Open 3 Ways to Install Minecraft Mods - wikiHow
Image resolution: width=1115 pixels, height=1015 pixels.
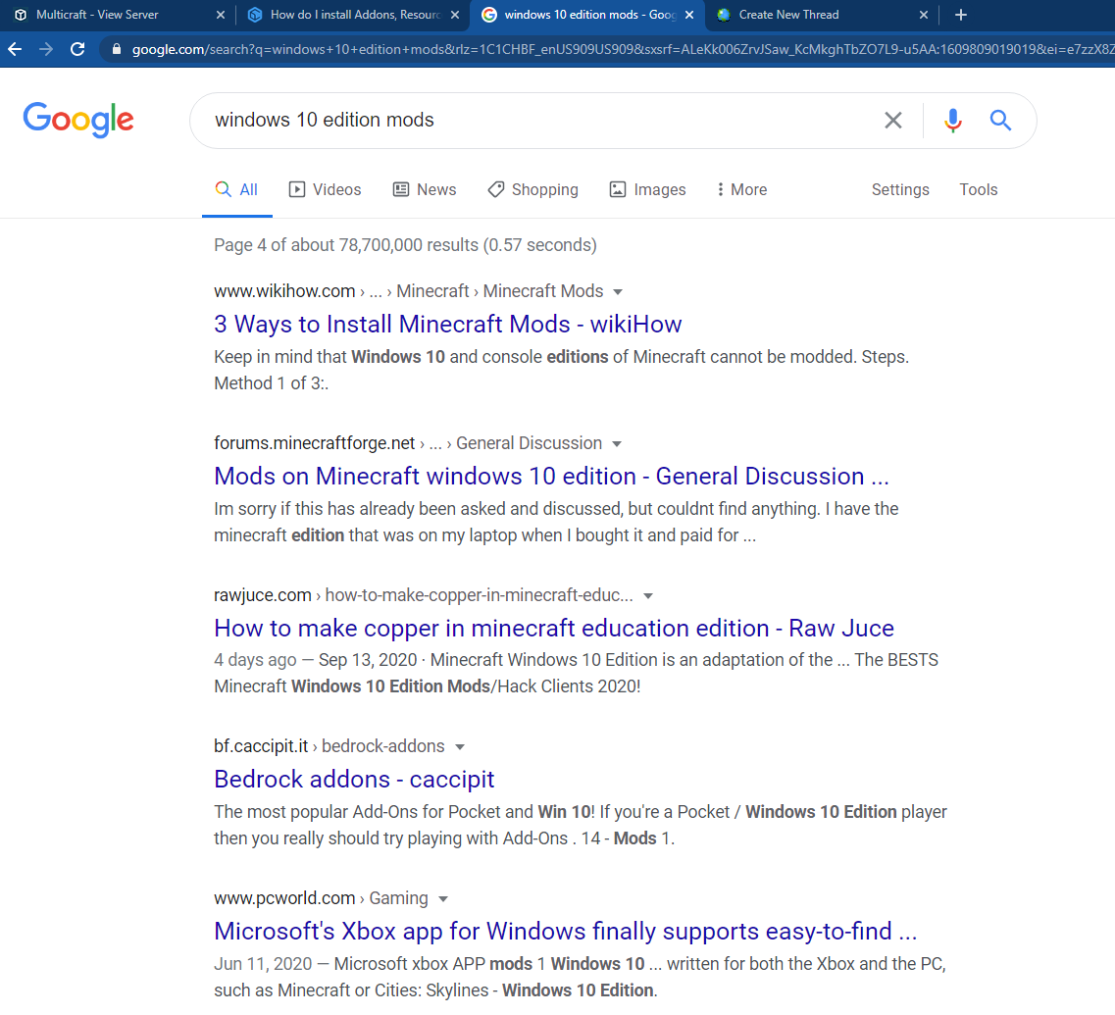click(x=448, y=325)
